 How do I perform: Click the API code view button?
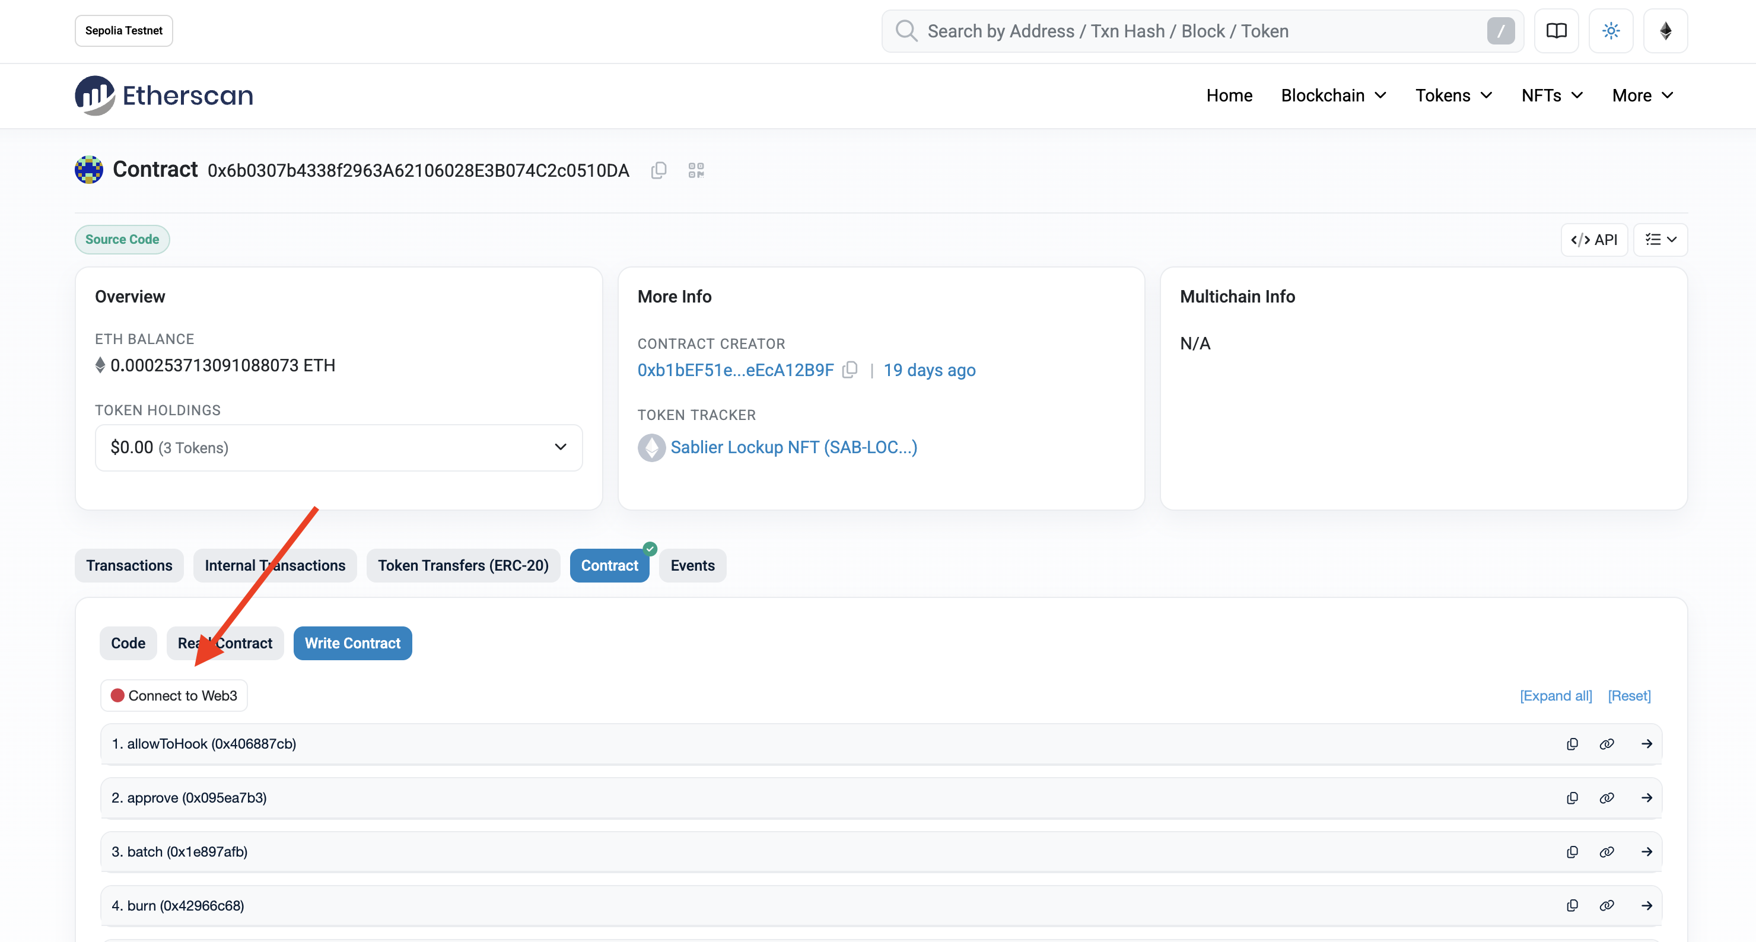[x=1595, y=239]
